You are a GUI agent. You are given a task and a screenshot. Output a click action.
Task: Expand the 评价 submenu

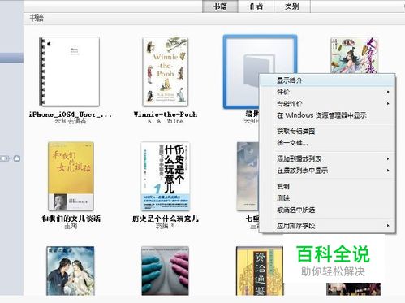327,92
